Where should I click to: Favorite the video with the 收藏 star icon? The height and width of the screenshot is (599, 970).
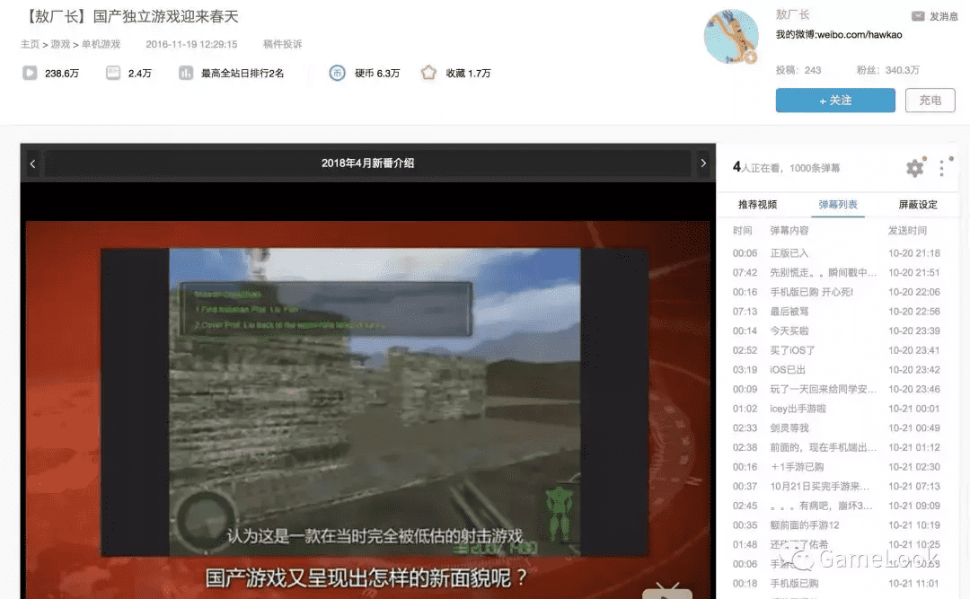(428, 73)
